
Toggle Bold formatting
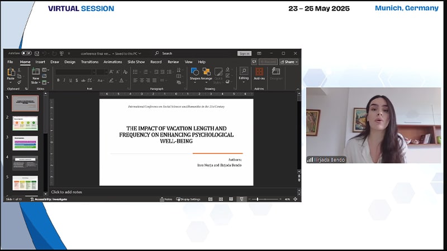coord(58,80)
